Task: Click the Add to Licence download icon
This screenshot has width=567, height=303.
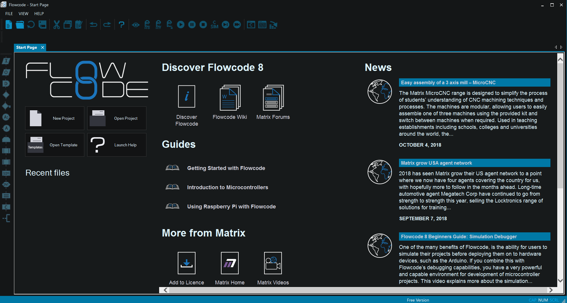Action: pos(187,263)
